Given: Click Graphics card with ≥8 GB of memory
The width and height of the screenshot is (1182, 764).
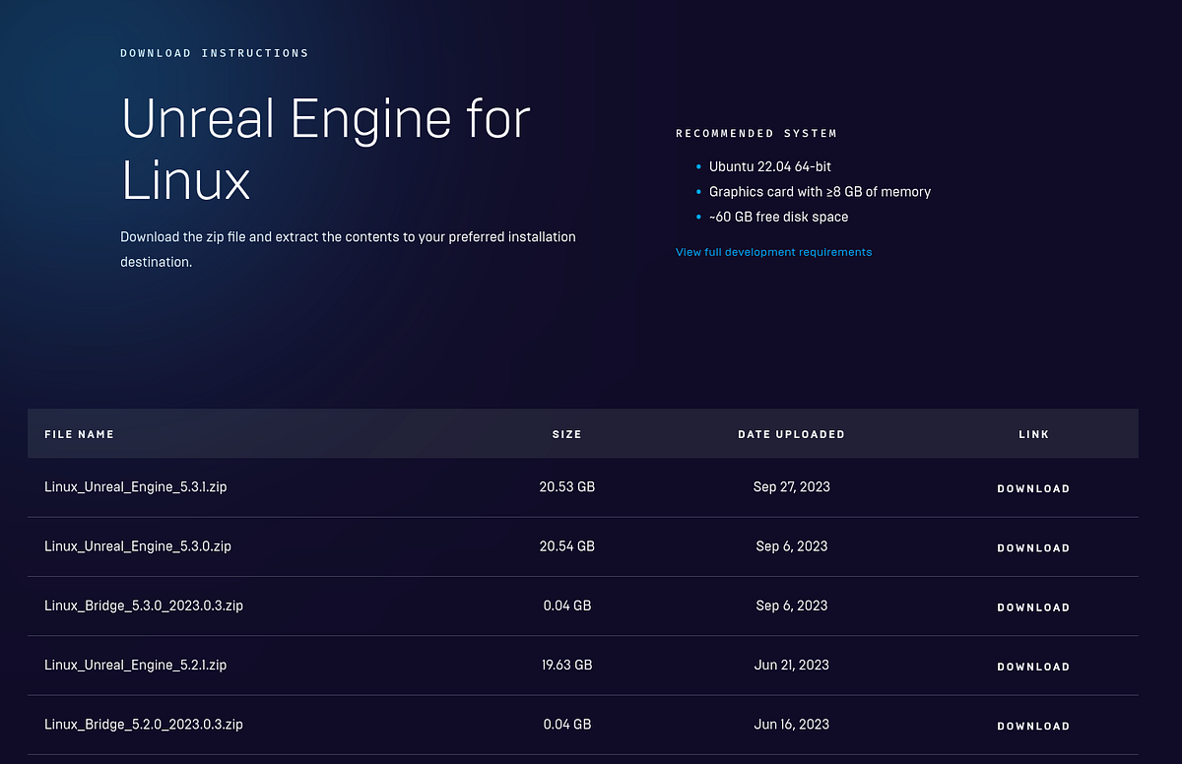Looking at the screenshot, I should tap(820, 192).
